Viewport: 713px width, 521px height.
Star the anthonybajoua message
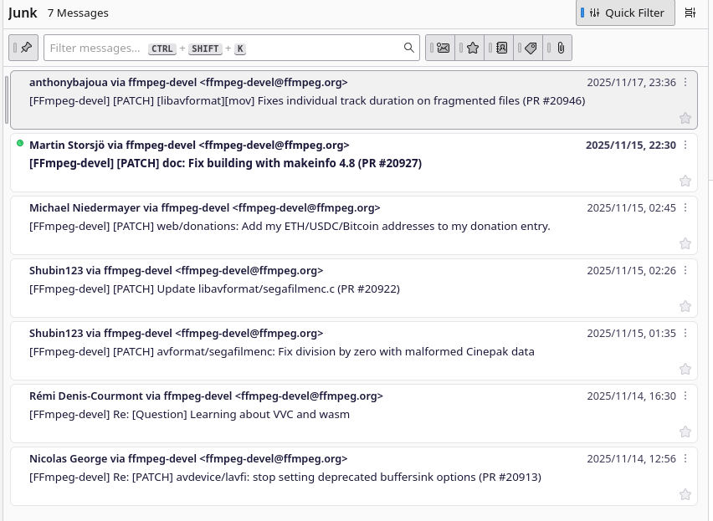pyautogui.click(x=685, y=119)
